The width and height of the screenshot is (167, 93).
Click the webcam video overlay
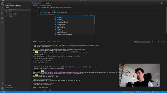tap(139, 75)
